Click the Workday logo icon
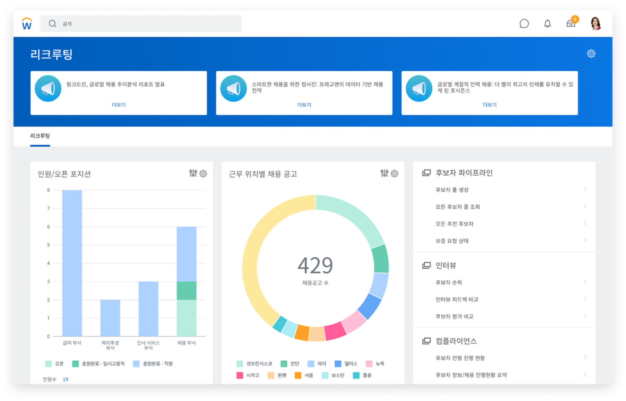Image resolution: width=626 pixels, height=401 pixels. coord(27,24)
